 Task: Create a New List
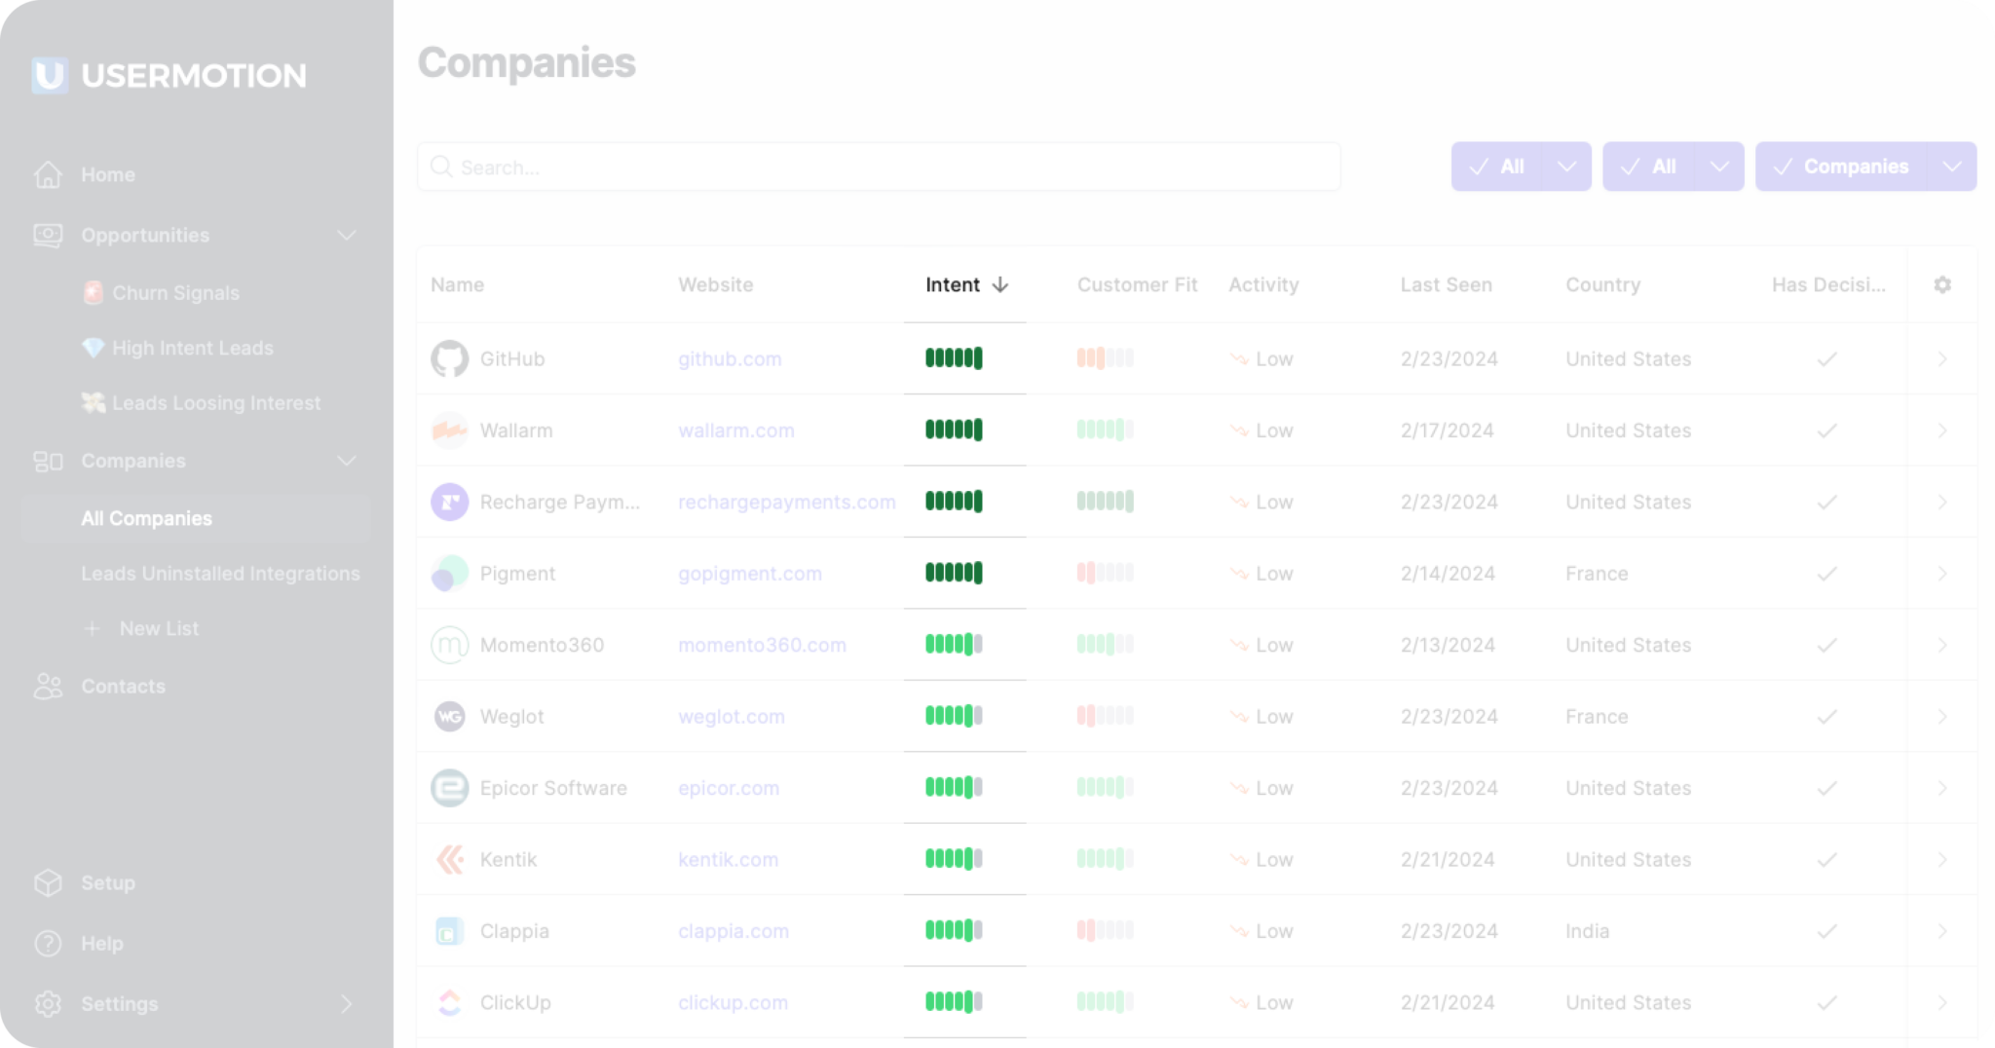(x=159, y=628)
